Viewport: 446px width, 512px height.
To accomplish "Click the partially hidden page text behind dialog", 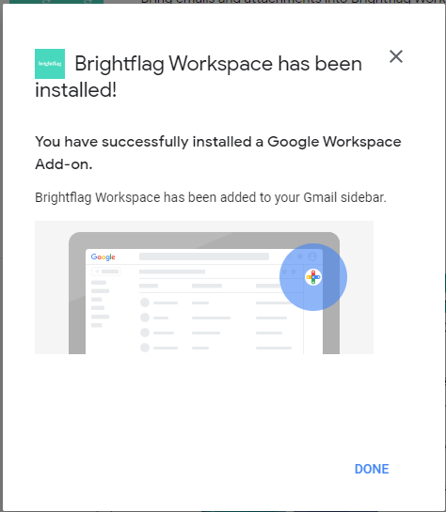I will [x=293, y=2].
